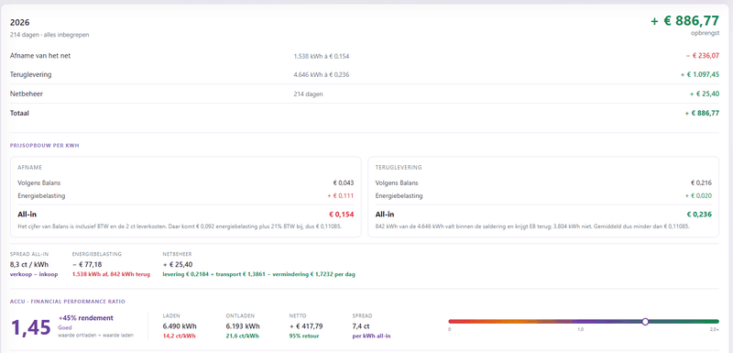Select the 'Teruglevering' row label
The height and width of the screenshot is (353, 733).
pos(30,74)
